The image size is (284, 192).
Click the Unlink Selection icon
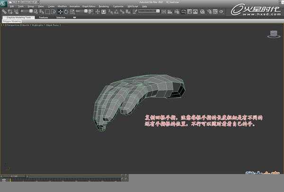coord(10,12)
